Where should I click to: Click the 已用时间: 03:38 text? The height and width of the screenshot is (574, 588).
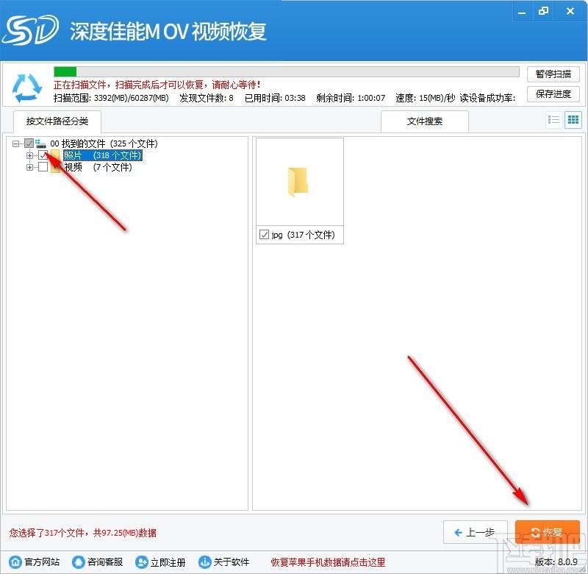[275, 98]
